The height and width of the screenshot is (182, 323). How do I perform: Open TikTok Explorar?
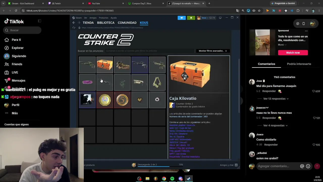pos(18,48)
